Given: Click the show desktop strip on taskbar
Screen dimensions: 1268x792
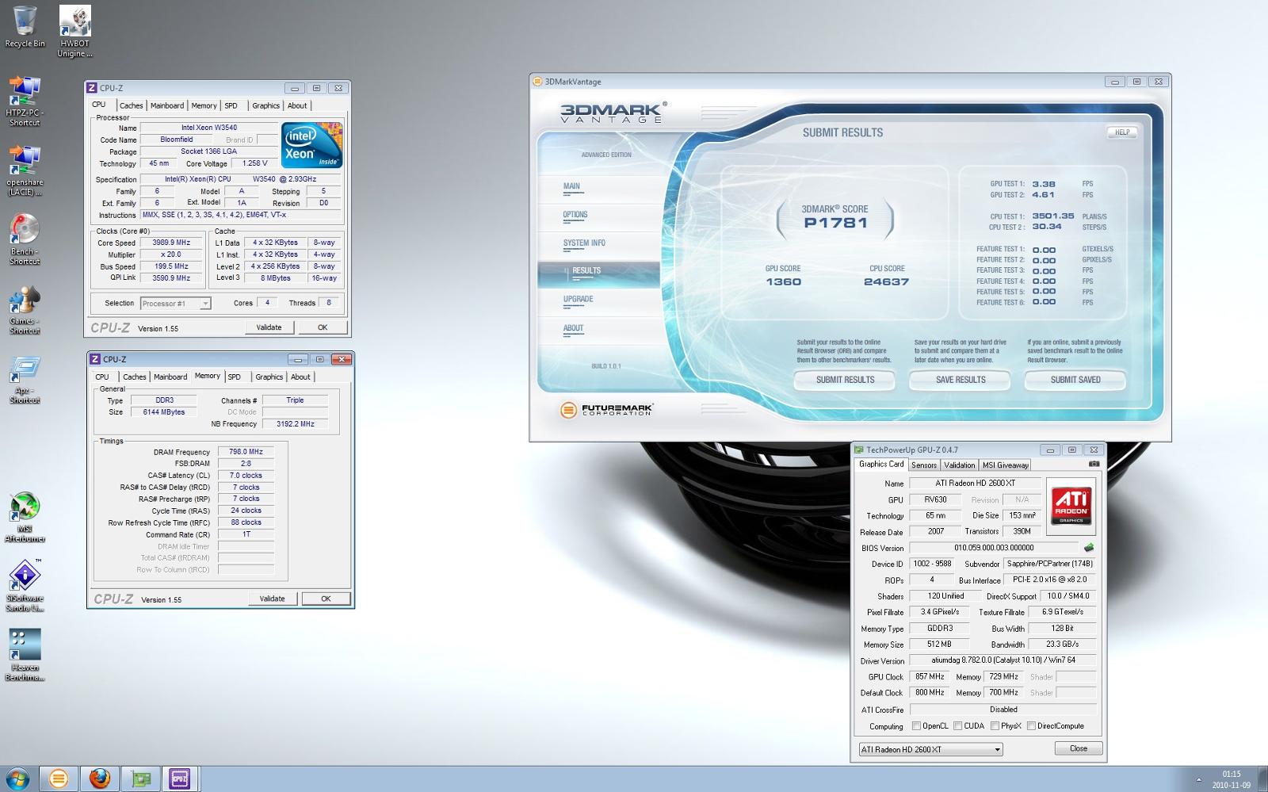Looking at the screenshot, I should click(x=1262, y=779).
